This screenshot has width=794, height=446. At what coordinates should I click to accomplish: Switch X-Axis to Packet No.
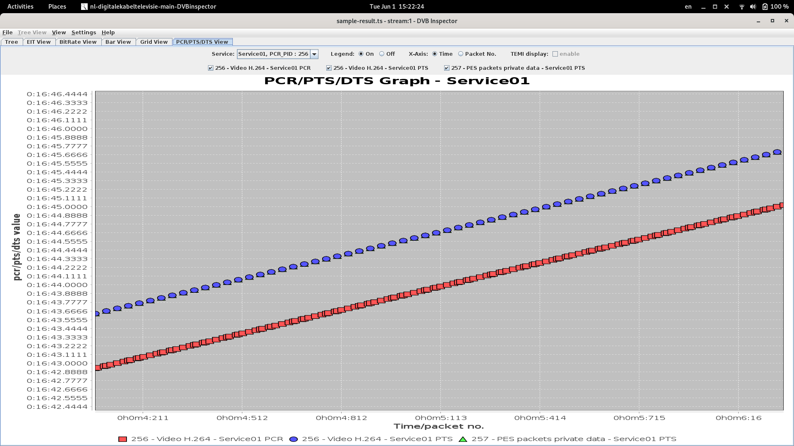click(460, 54)
